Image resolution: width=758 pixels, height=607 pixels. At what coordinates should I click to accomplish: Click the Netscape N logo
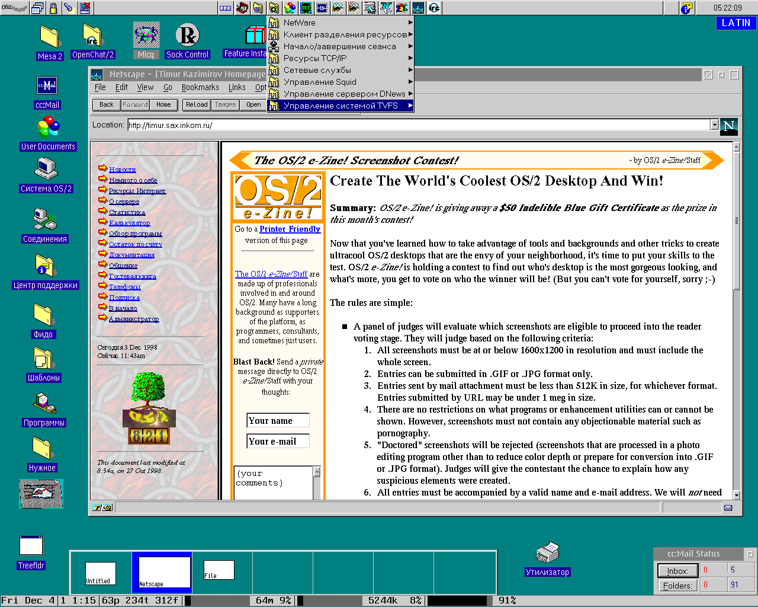[x=729, y=126]
